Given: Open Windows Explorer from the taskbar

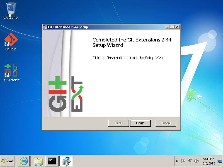Looking at the screenshot, I should pos(38,161).
